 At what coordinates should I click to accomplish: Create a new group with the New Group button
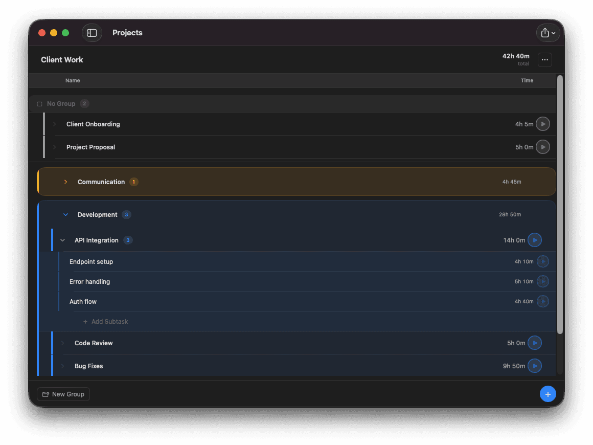[63, 394]
